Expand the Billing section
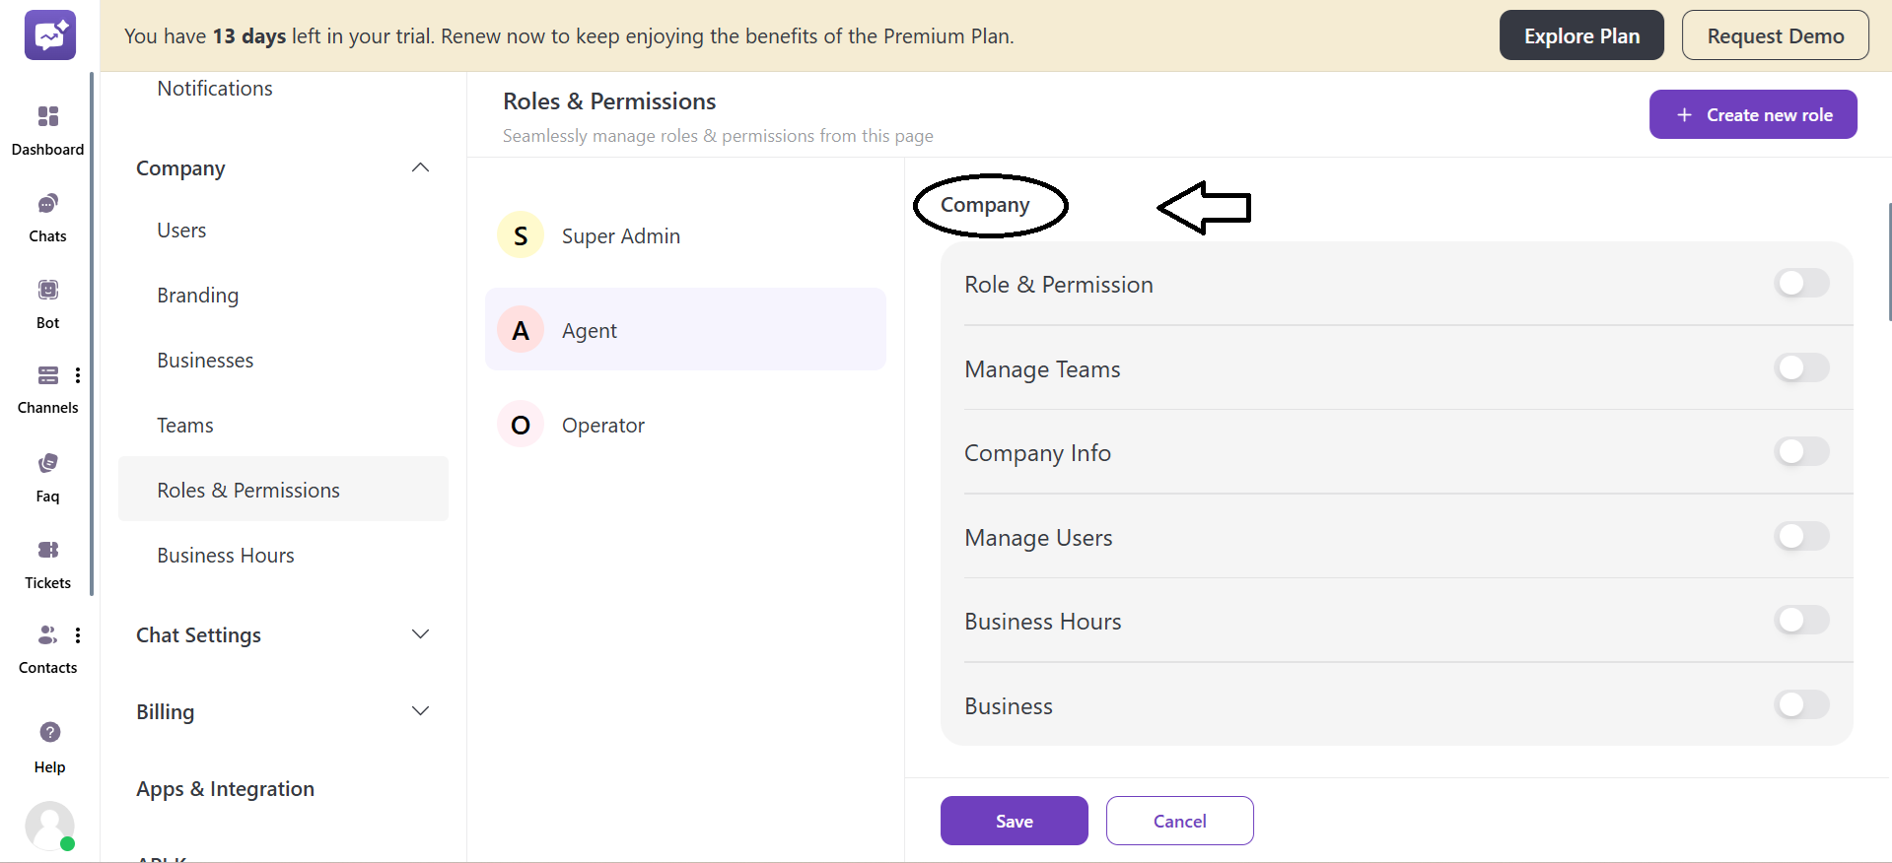 coord(420,710)
